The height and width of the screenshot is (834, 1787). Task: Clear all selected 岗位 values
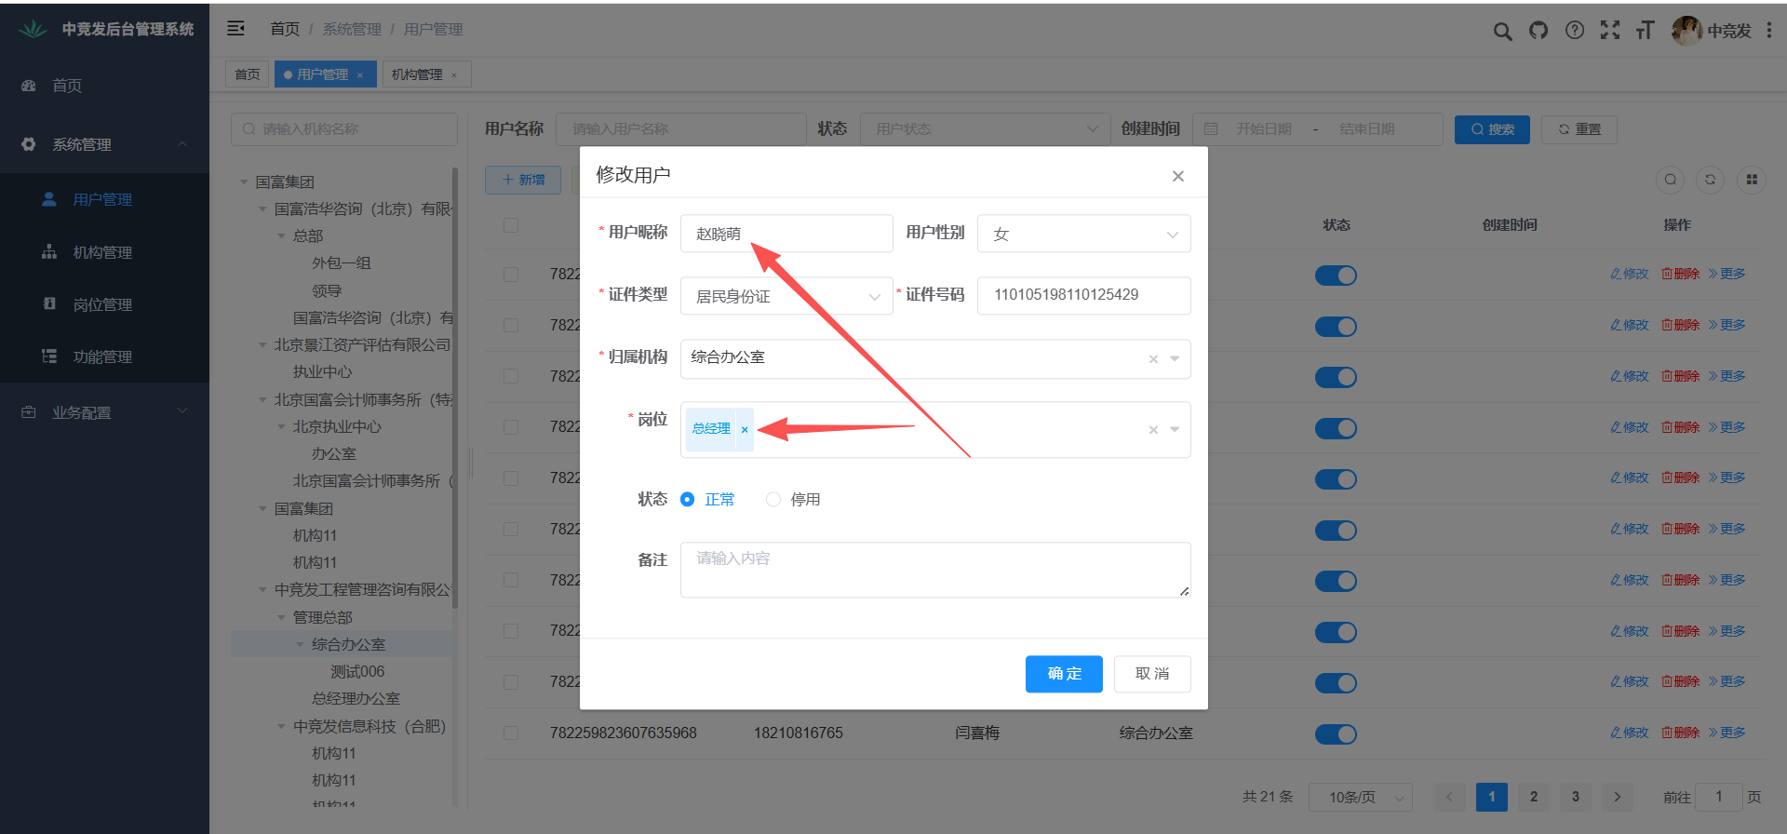[x=1153, y=430]
